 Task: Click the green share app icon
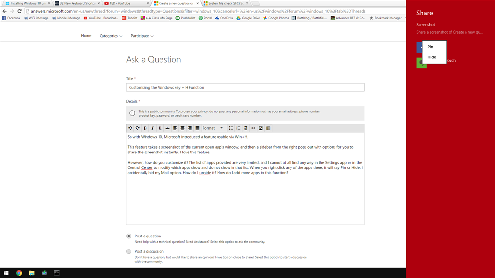[x=422, y=63]
